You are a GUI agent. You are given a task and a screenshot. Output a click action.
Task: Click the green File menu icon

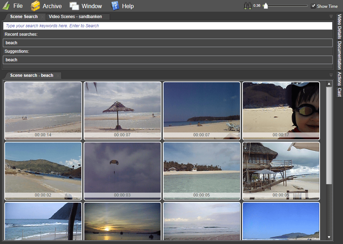[6, 6]
